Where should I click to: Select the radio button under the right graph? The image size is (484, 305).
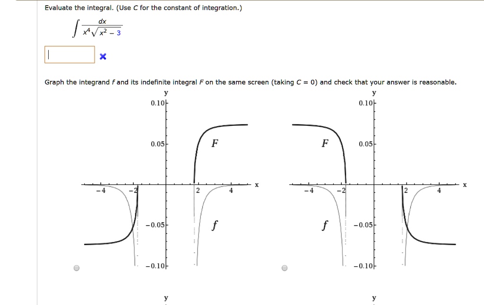coord(285,268)
